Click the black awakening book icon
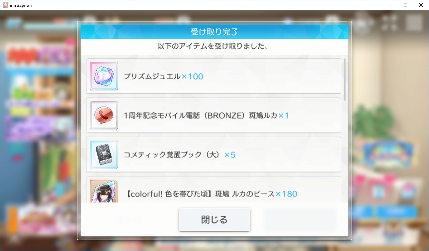The image size is (429, 251). pos(104,155)
